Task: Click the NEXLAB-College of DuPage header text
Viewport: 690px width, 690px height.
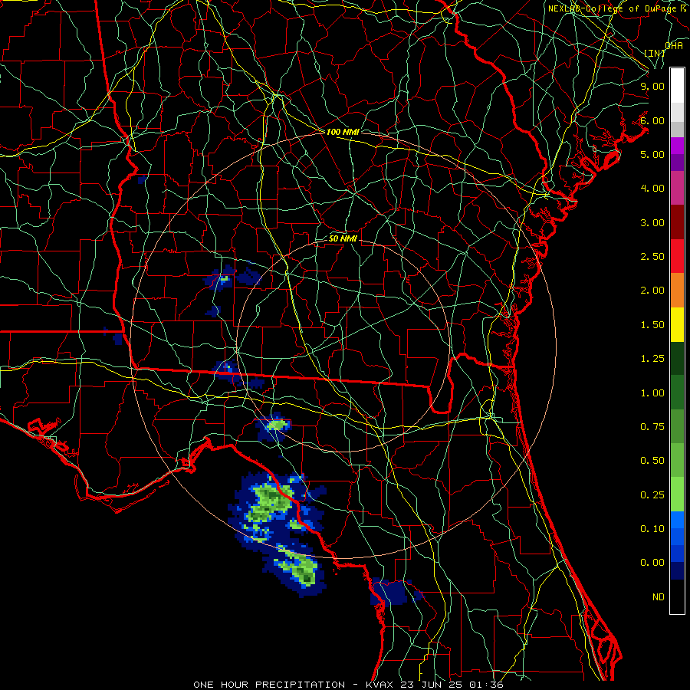Action: (619, 8)
